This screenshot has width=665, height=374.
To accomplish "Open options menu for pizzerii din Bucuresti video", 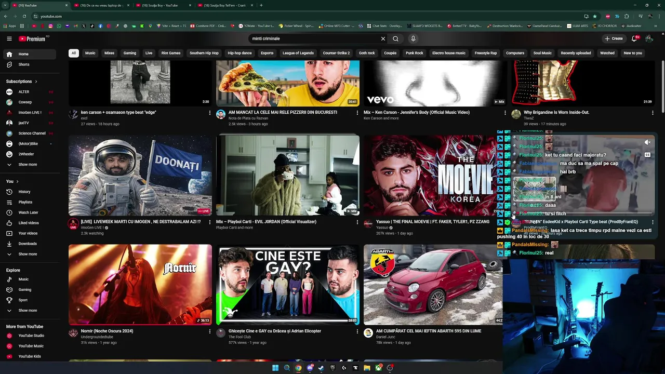I will tap(357, 113).
